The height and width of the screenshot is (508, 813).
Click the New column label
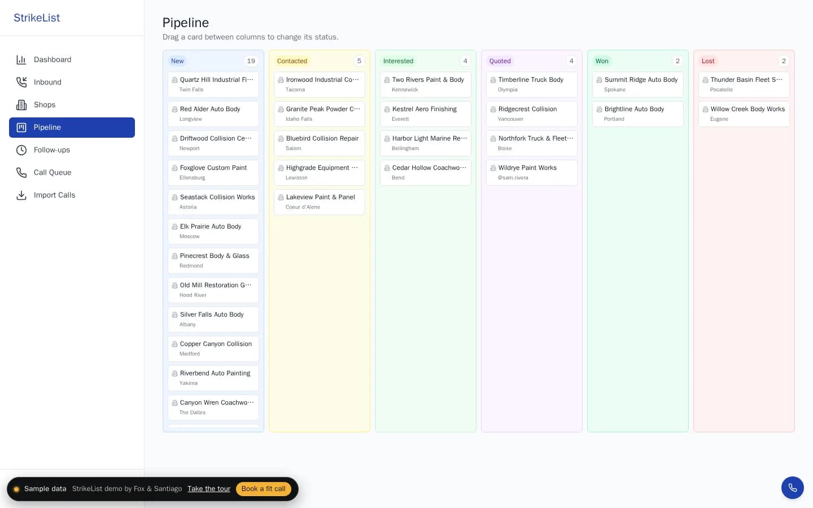tap(177, 61)
